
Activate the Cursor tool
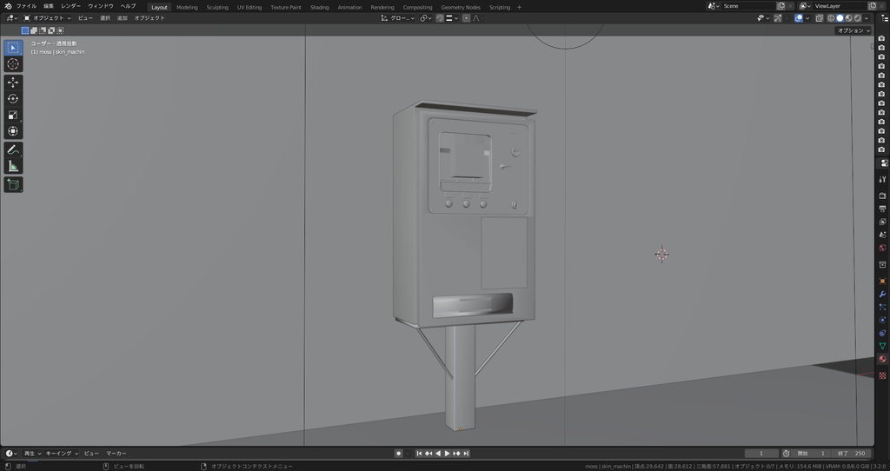point(13,63)
